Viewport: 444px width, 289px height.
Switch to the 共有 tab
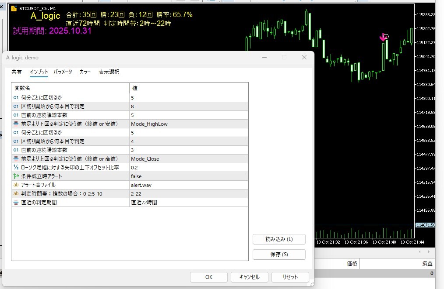17,72
